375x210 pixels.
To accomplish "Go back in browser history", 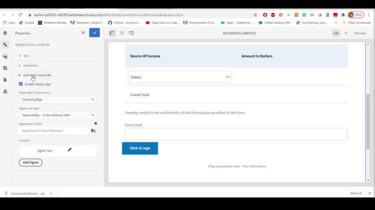I will pyautogui.click(x=4, y=15).
